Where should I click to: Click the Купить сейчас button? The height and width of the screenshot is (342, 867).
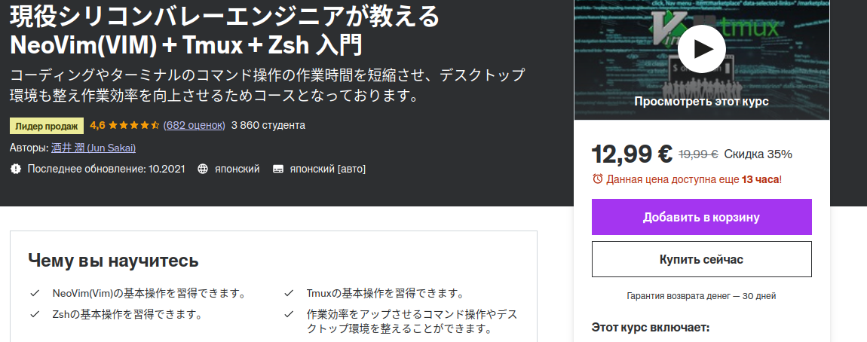[x=701, y=259]
